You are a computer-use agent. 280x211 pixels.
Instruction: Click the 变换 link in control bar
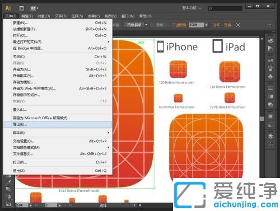click(x=227, y=25)
